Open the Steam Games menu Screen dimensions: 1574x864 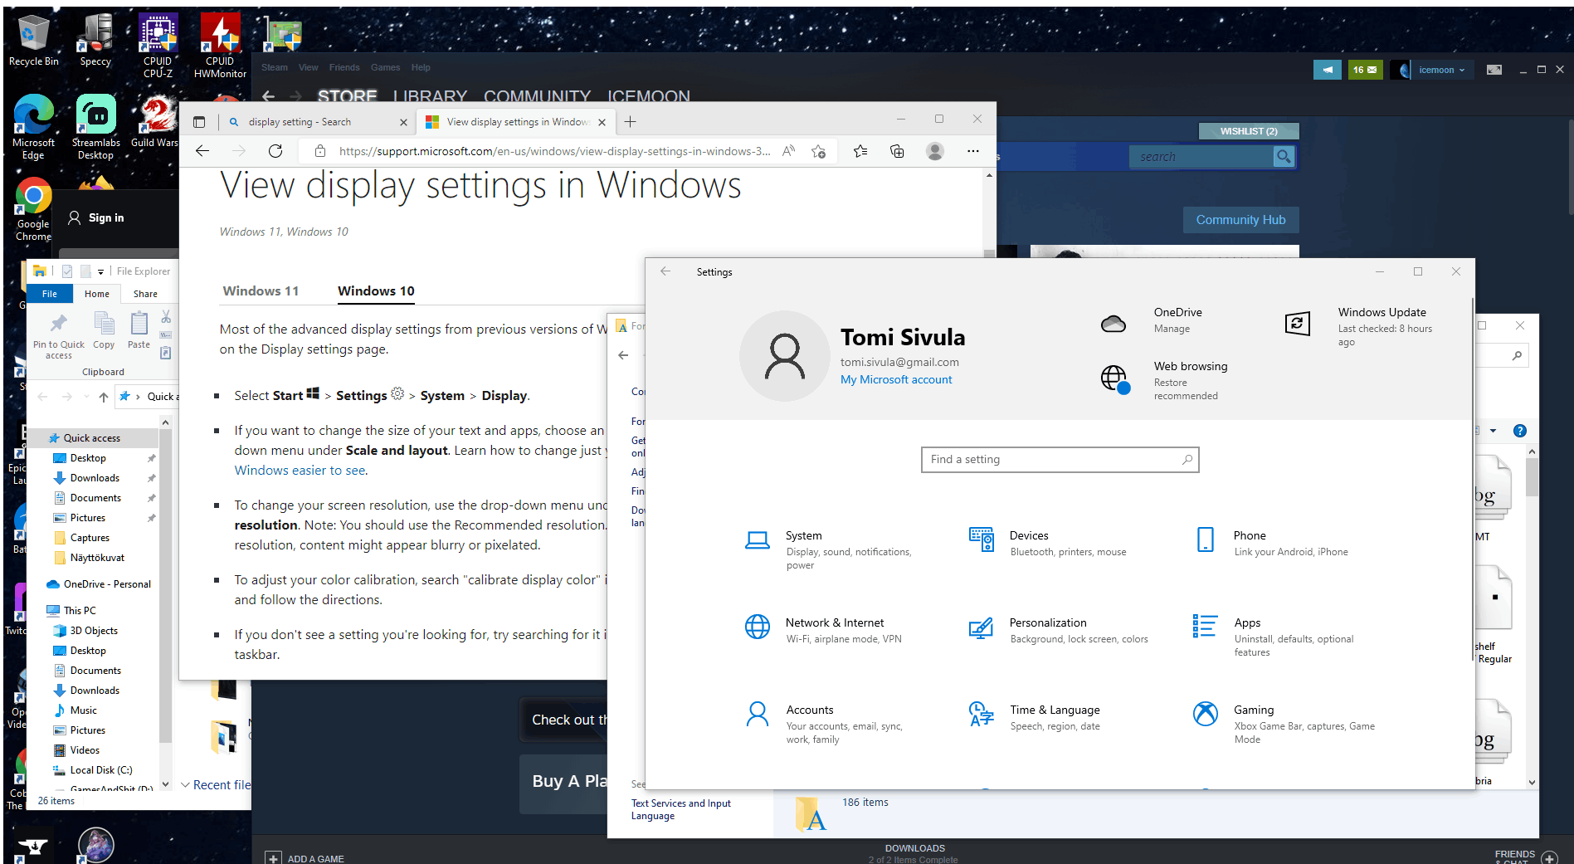point(385,67)
